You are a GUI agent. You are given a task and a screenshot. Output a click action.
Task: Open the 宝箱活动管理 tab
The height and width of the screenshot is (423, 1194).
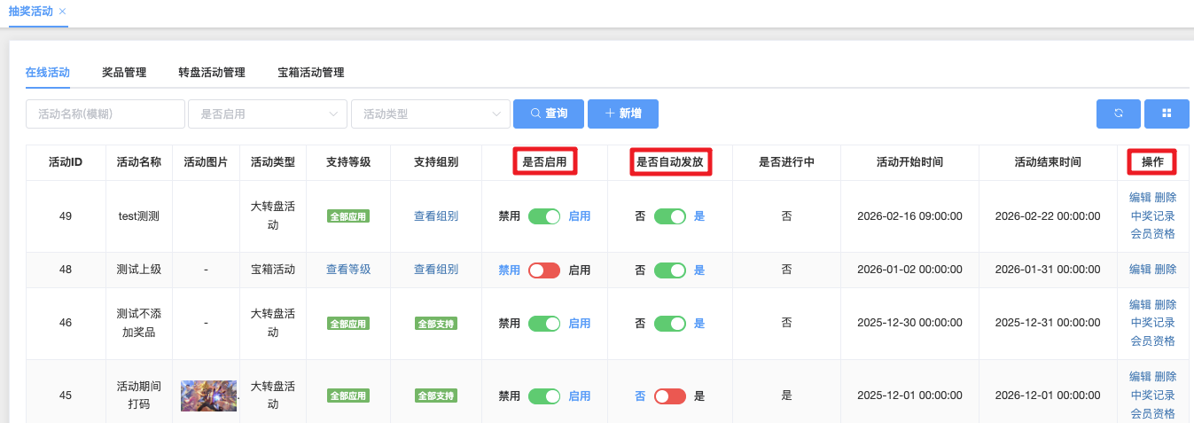pos(311,73)
